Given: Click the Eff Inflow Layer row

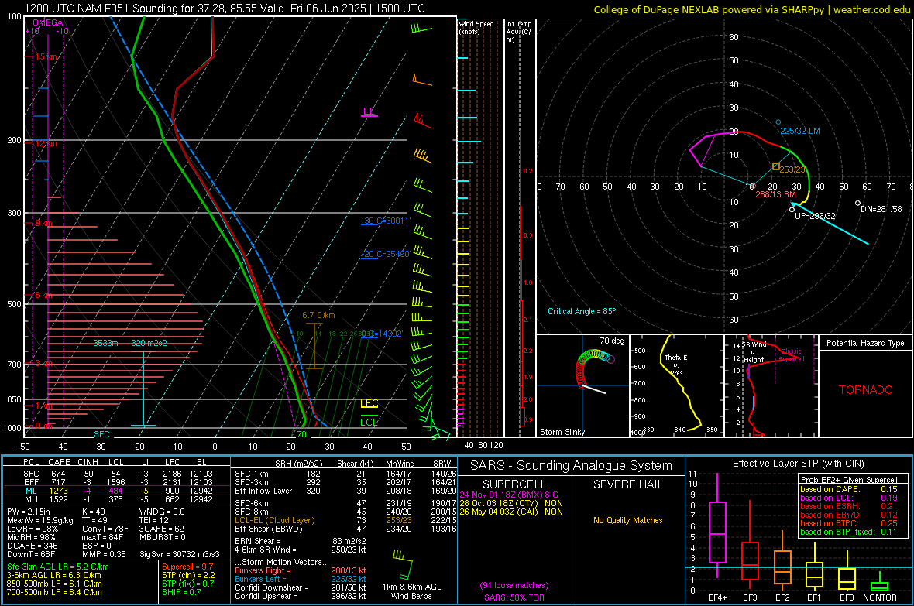Looking at the screenshot, I should (345, 491).
